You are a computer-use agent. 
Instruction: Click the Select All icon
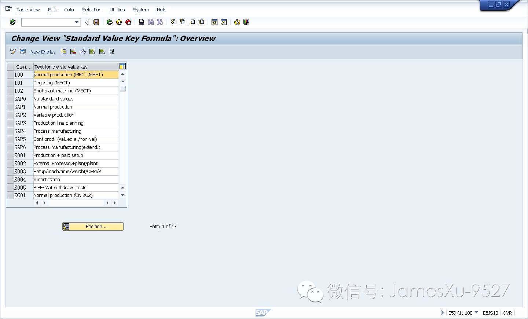pos(92,52)
